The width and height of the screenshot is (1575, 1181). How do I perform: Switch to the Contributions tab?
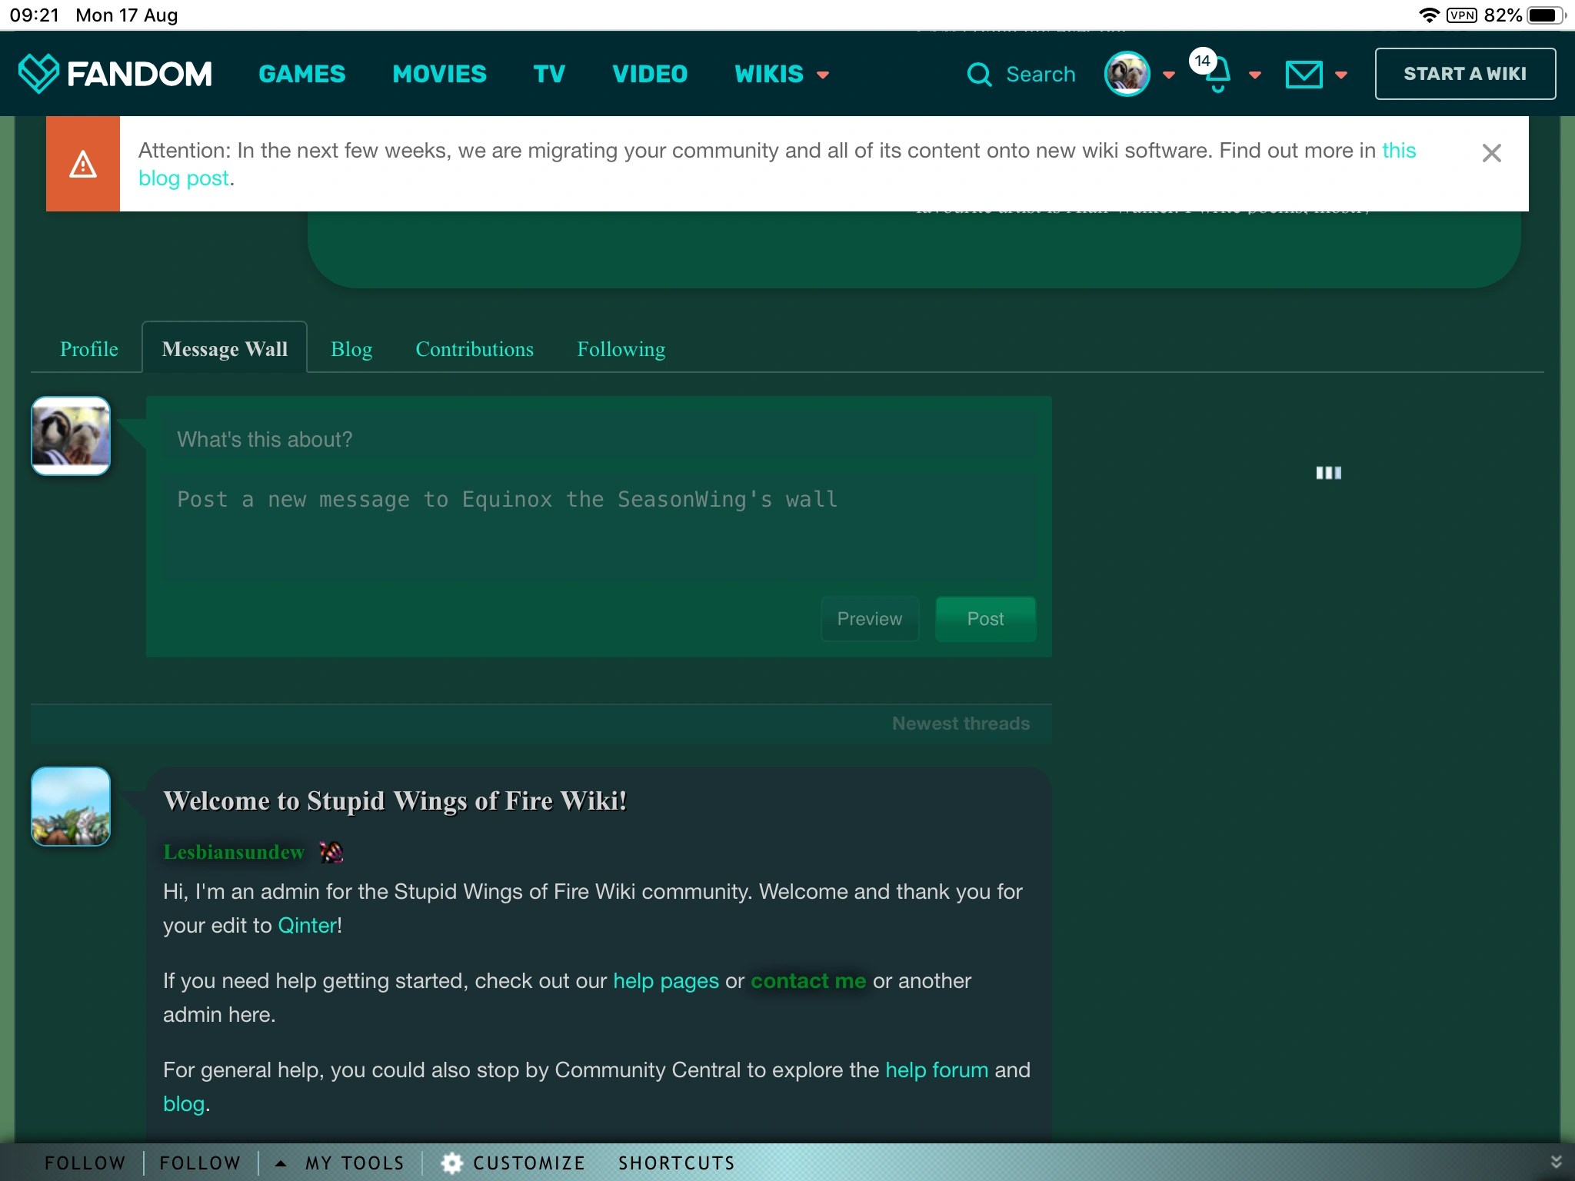(x=474, y=349)
